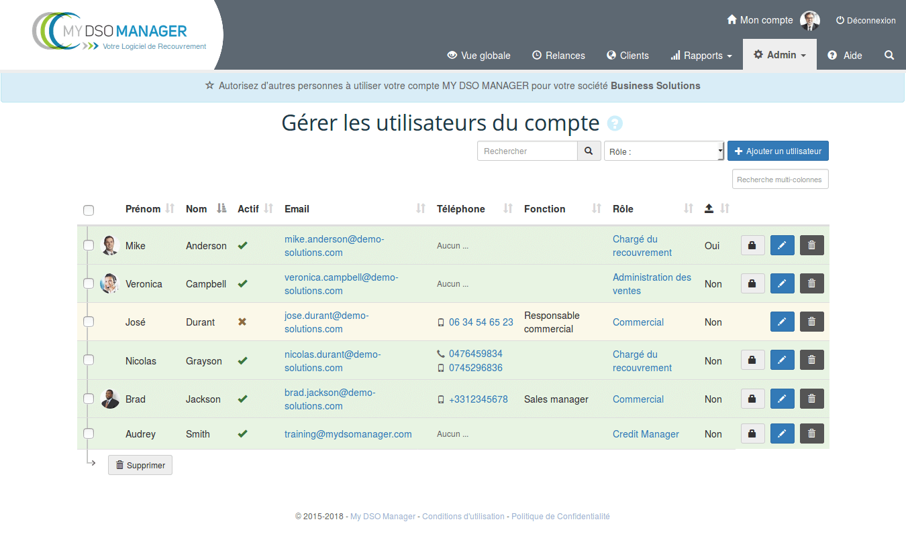The image size is (906, 536).
Task: Edit Veronica Campbell using the pencil icon
Action: coord(782,283)
